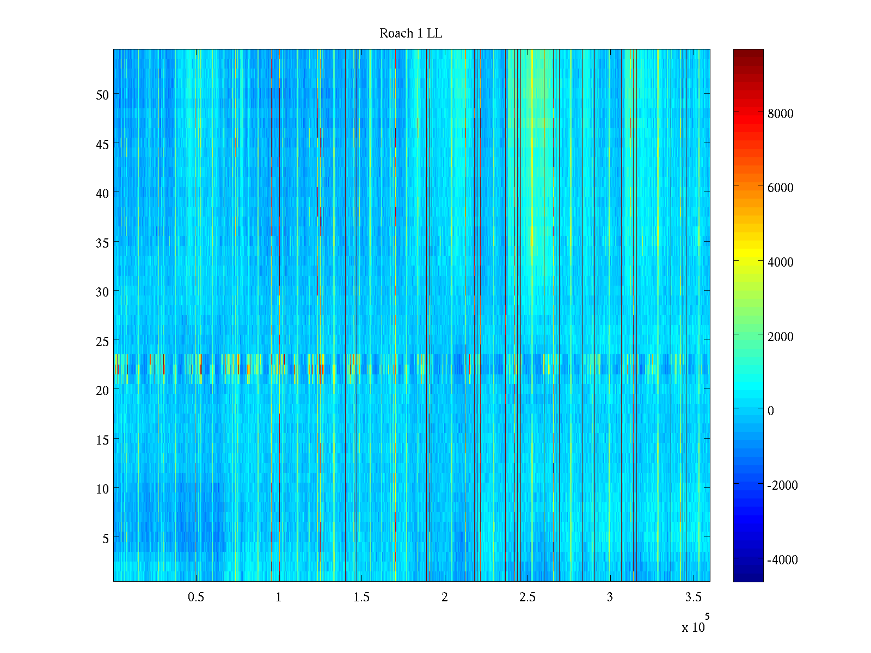Select the x-axis tick label 2.5
871x653 pixels.
tap(527, 597)
